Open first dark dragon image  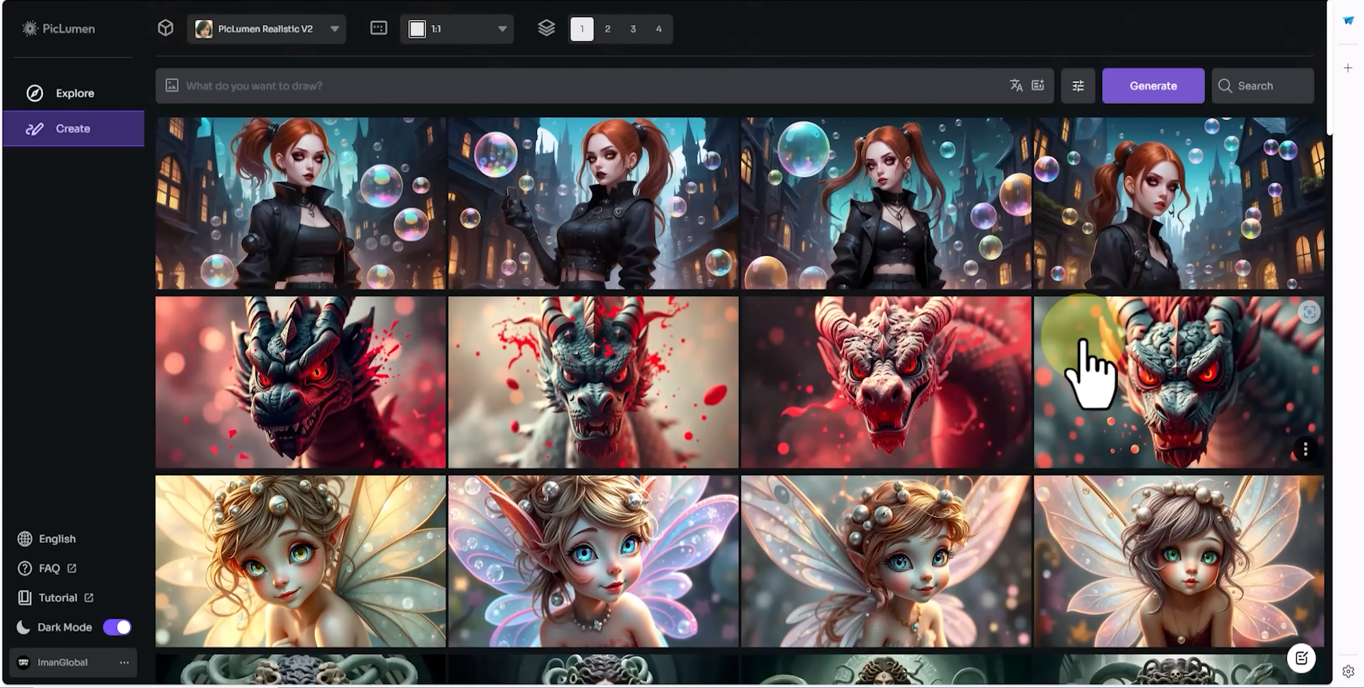click(300, 382)
